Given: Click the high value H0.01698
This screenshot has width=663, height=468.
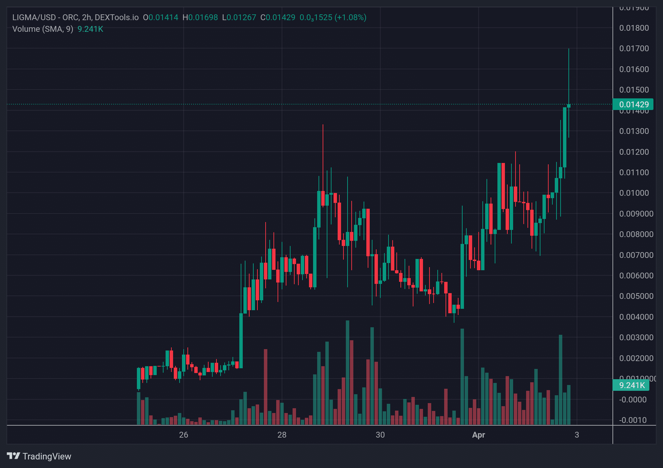Looking at the screenshot, I should tap(200, 17).
